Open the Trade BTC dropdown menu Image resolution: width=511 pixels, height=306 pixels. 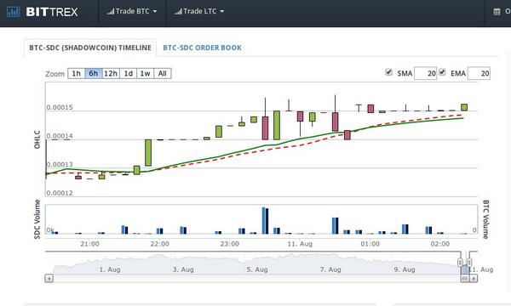[x=132, y=11]
